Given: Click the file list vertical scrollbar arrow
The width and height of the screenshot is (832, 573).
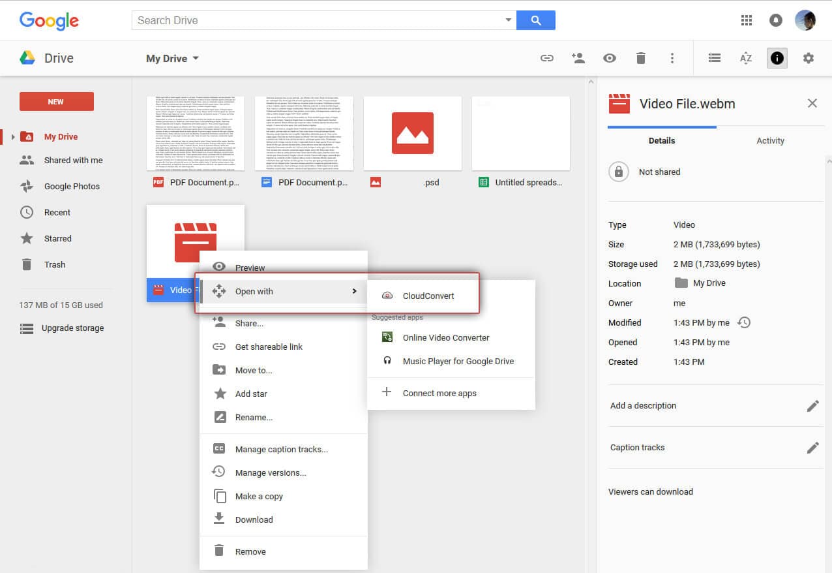Looking at the screenshot, I should tap(591, 82).
